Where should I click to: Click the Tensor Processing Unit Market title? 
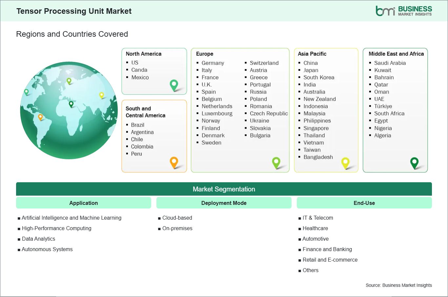click(74, 11)
